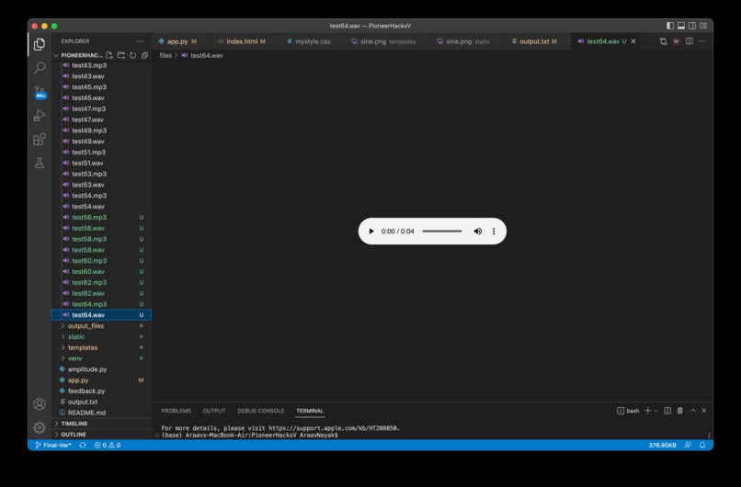Play the test64.wav audio
This screenshot has height=487, width=741.
pos(371,231)
